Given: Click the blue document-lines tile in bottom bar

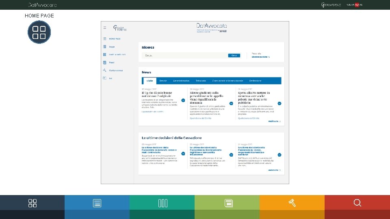Looking at the screenshot, I should click(97, 207).
